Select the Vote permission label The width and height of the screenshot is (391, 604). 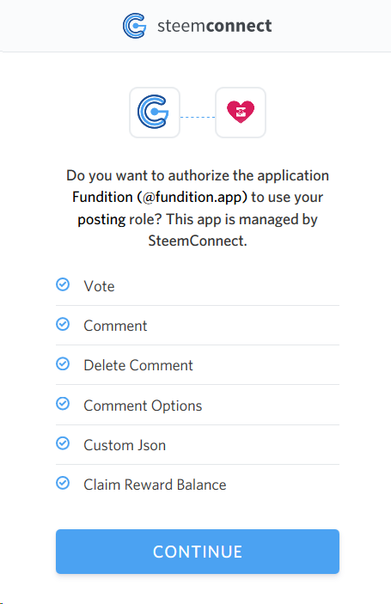(100, 286)
